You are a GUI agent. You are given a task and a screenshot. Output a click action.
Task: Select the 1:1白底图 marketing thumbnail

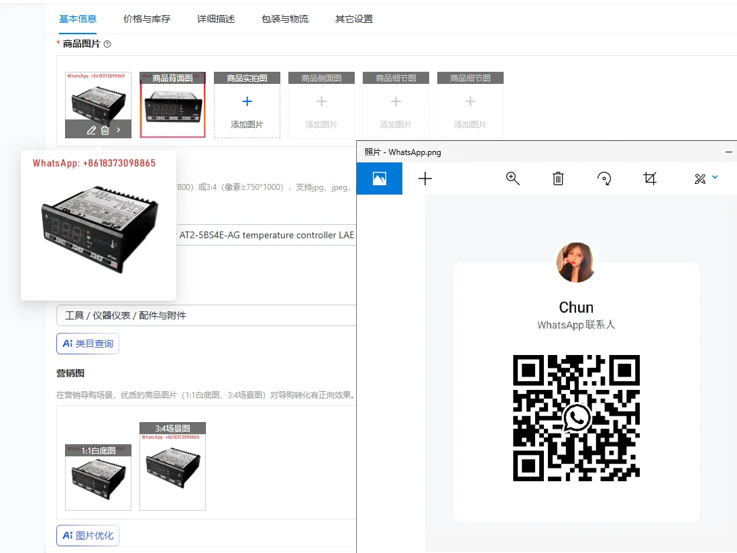tap(98, 477)
